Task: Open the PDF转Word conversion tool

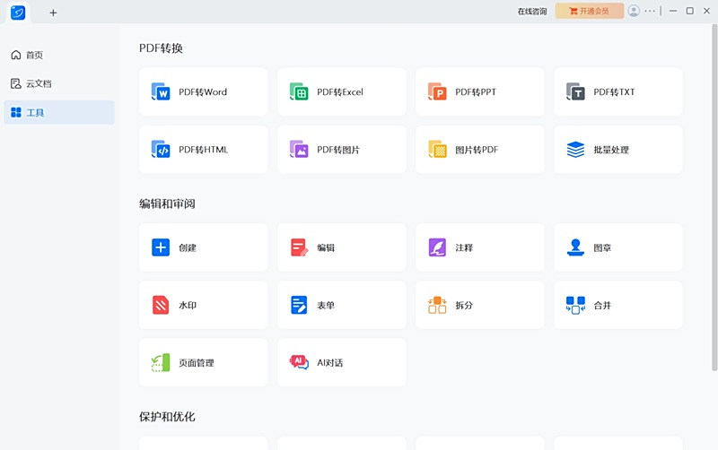Action: (203, 92)
